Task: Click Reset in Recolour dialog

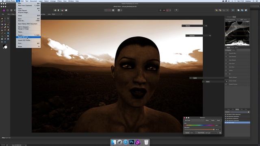Action: [219, 120]
